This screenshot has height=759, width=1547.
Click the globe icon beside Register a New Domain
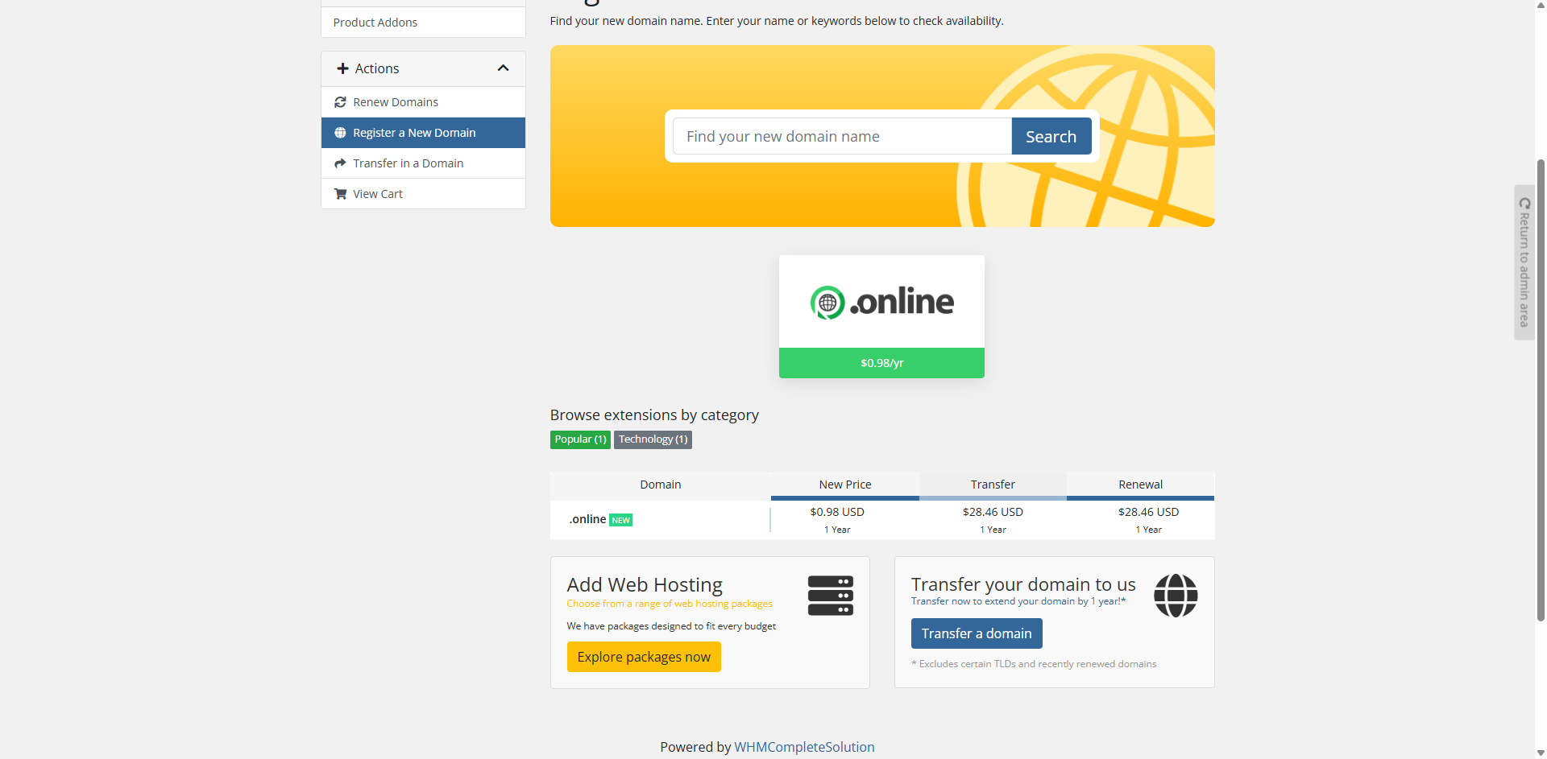pos(340,133)
